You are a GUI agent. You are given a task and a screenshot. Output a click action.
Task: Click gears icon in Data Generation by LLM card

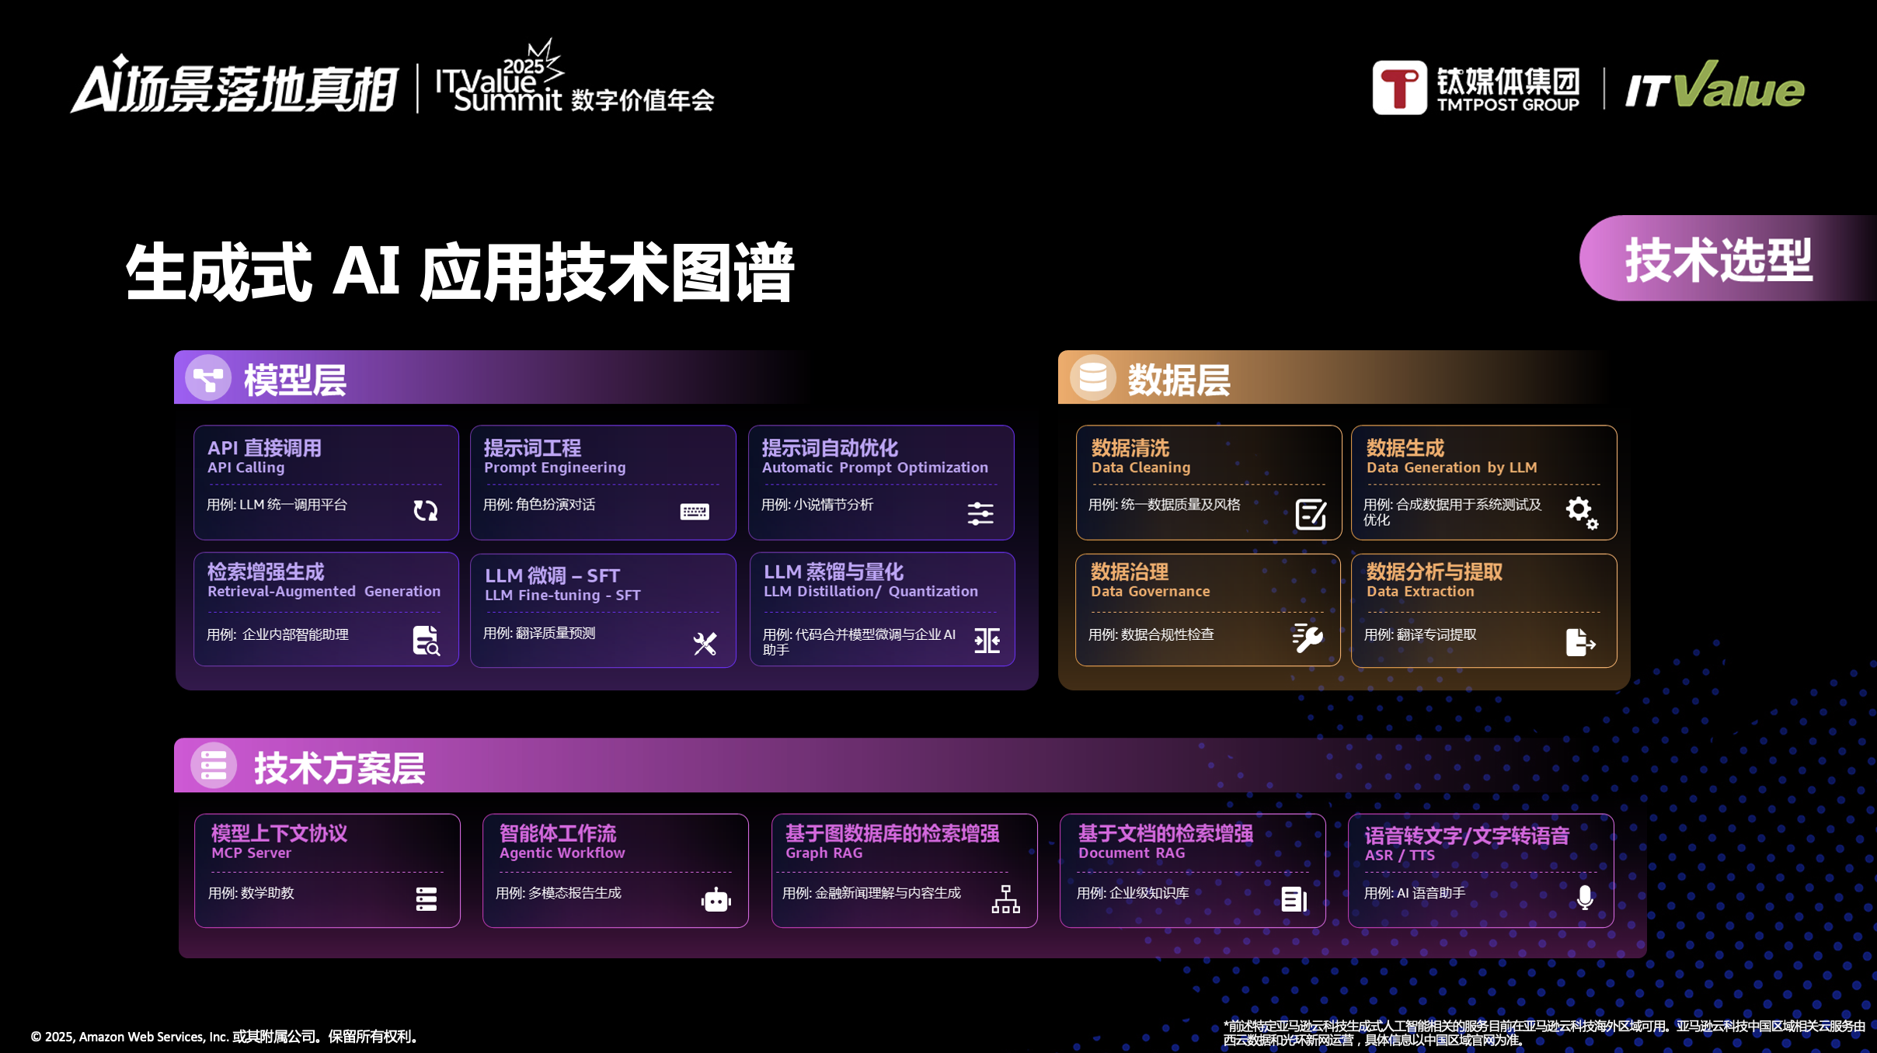(x=1581, y=513)
